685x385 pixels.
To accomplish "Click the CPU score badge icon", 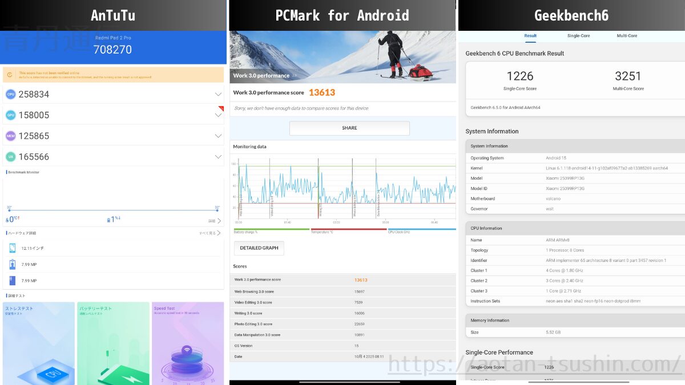I will click(x=10, y=94).
